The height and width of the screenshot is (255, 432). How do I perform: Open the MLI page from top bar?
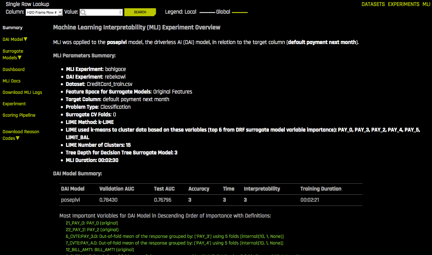(x=426, y=4)
